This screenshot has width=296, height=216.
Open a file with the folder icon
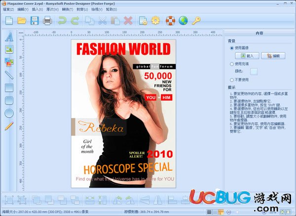tap(22, 20)
